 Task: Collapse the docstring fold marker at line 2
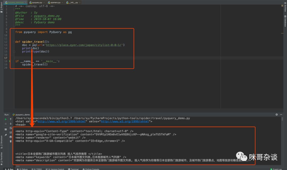[x=14, y=9]
